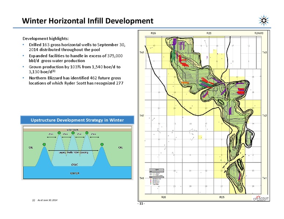Click the footnote 'As at June 30, 2014'
The height and width of the screenshot is (219, 284).
48,200
